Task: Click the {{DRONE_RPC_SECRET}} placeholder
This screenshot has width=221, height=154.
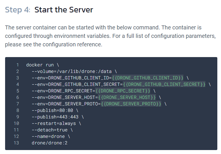Action: tap(123, 91)
